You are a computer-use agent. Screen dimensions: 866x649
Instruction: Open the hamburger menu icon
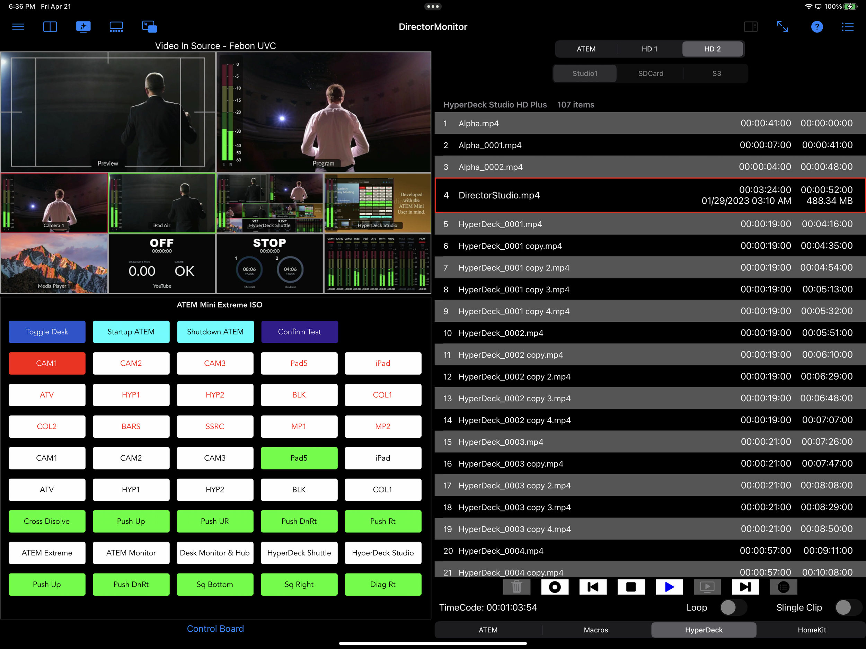(18, 27)
